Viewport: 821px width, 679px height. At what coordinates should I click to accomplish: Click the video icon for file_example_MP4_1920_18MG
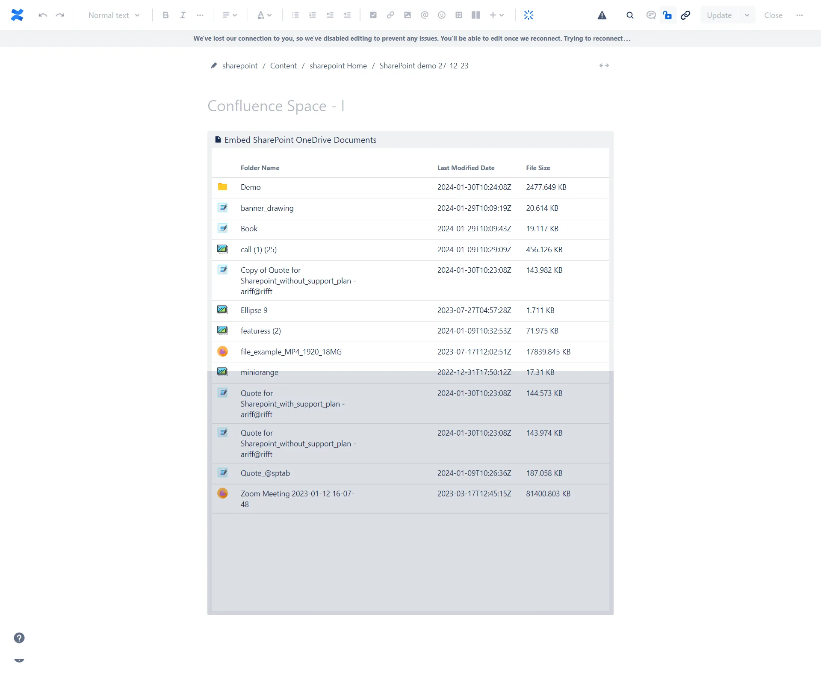click(222, 351)
